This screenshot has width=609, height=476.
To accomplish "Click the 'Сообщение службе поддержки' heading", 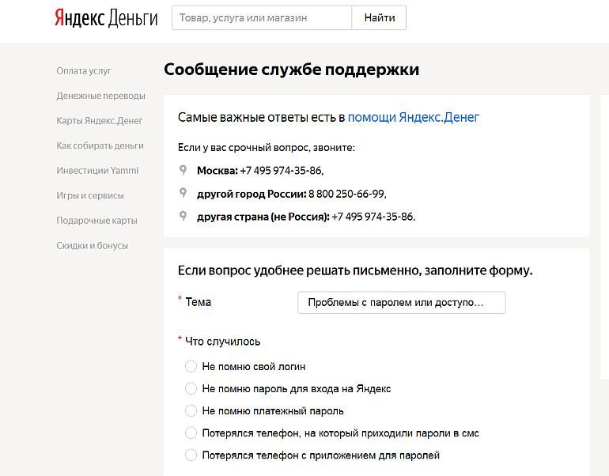I will tap(291, 70).
